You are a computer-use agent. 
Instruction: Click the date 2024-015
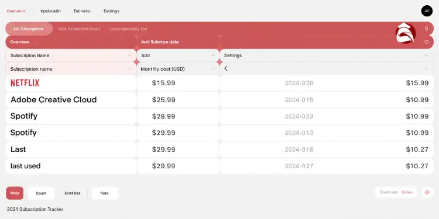tap(299, 100)
